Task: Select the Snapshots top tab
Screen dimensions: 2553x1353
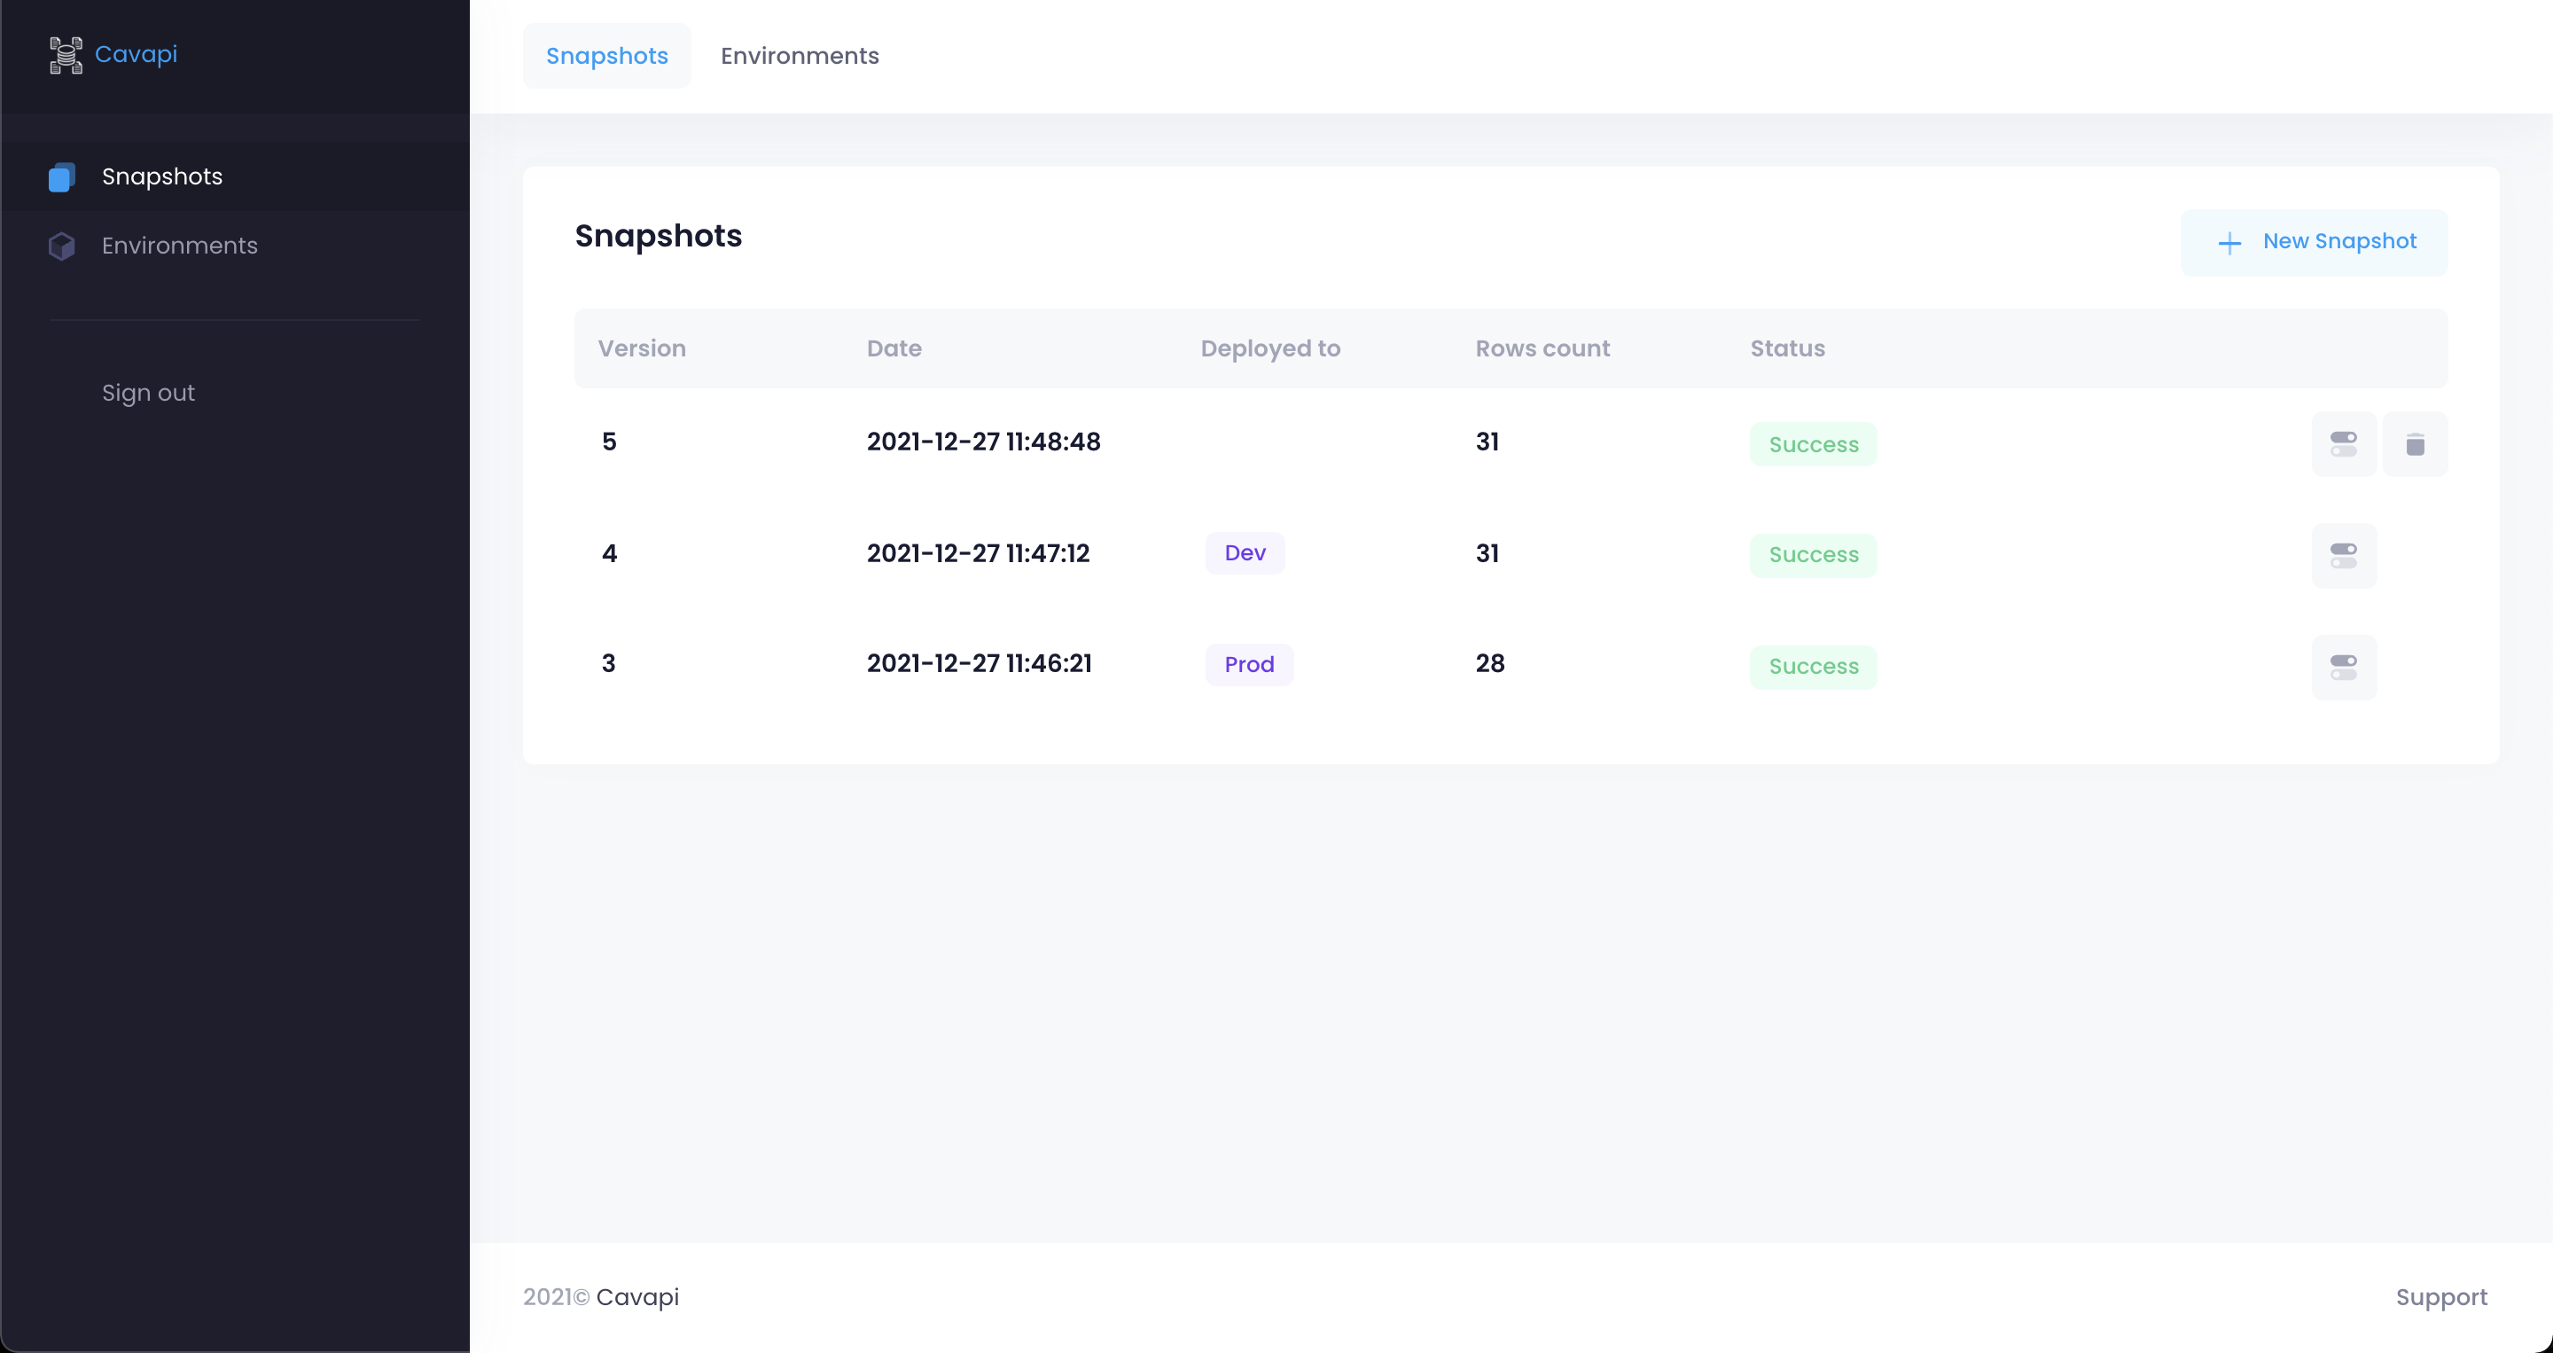Action: 606,57
